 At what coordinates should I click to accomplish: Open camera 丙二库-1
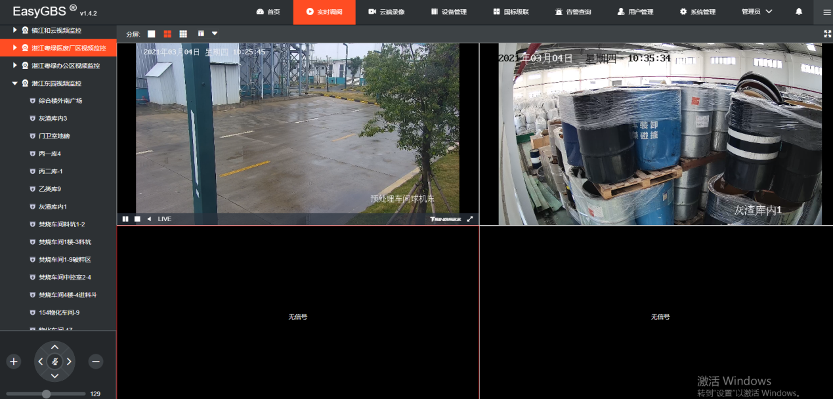click(51, 172)
